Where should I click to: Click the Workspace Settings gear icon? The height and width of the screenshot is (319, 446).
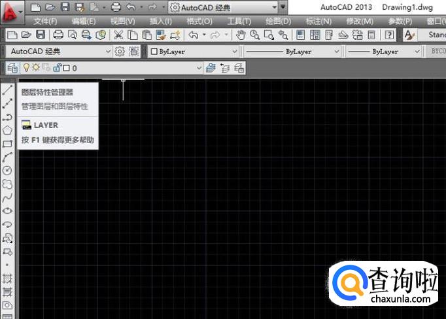click(x=120, y=52)
